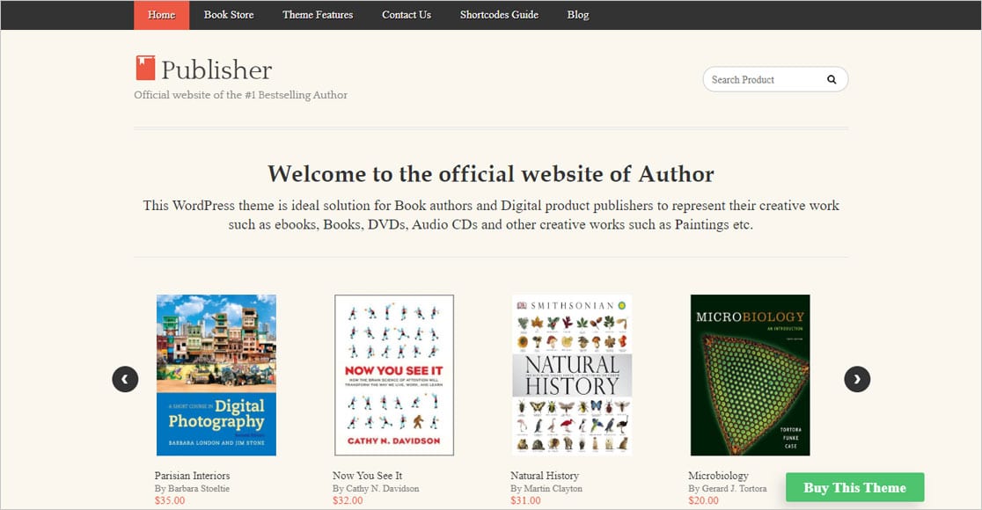The height and width of the screenshot is (510, 982).
Task: Show previous books with left carousel arrow
Action: click(x=125, y=379)
